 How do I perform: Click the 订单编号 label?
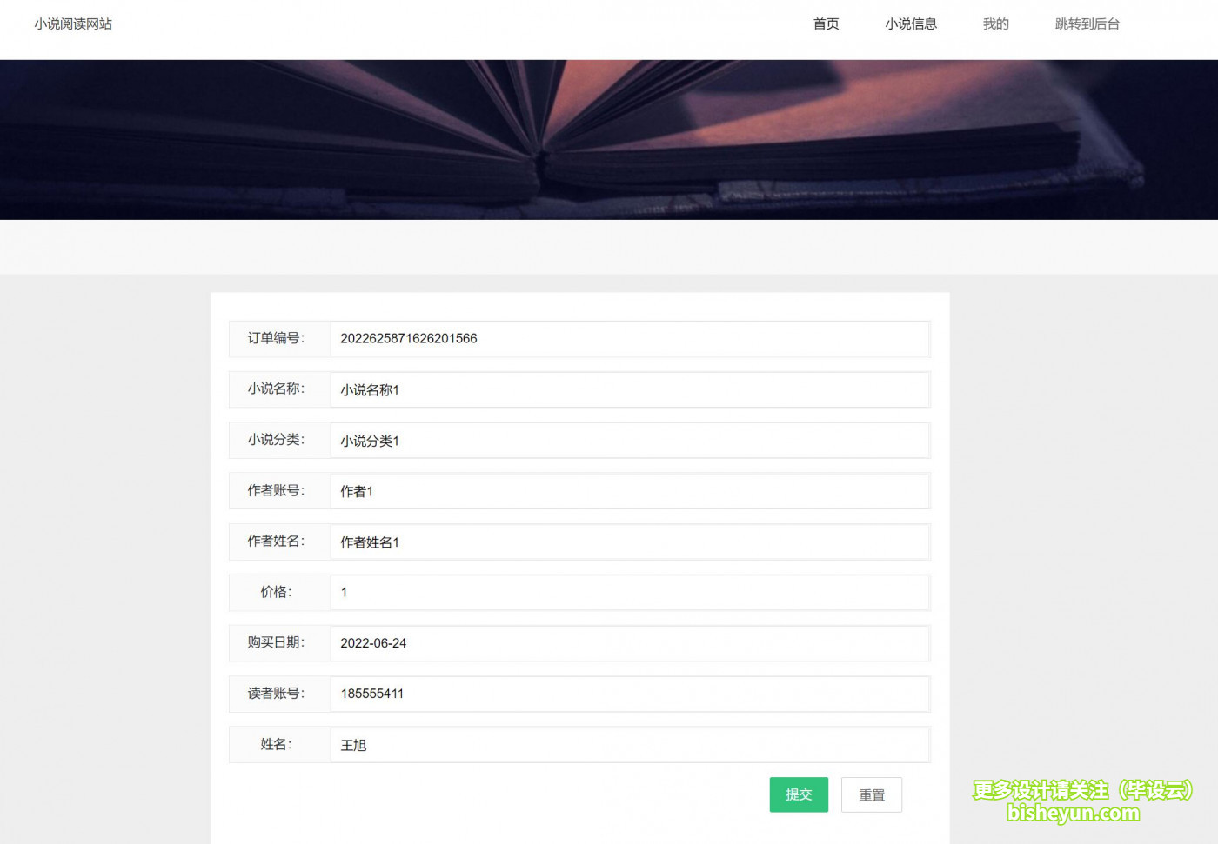276,338
